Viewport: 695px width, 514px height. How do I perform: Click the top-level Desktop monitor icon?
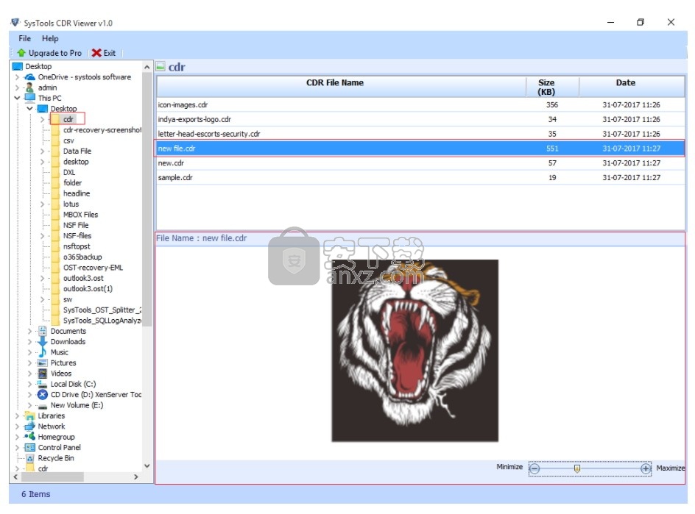click(x=17, y=66)
